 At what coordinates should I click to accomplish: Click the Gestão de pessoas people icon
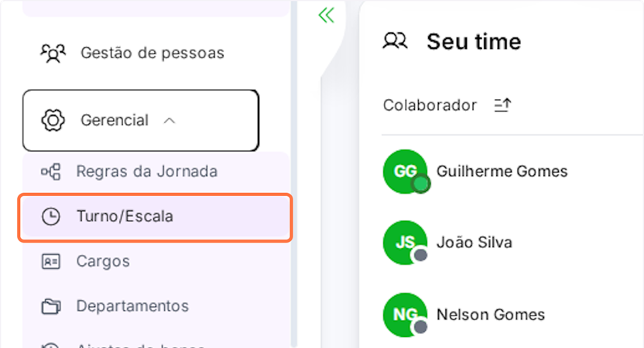(53, 53)
